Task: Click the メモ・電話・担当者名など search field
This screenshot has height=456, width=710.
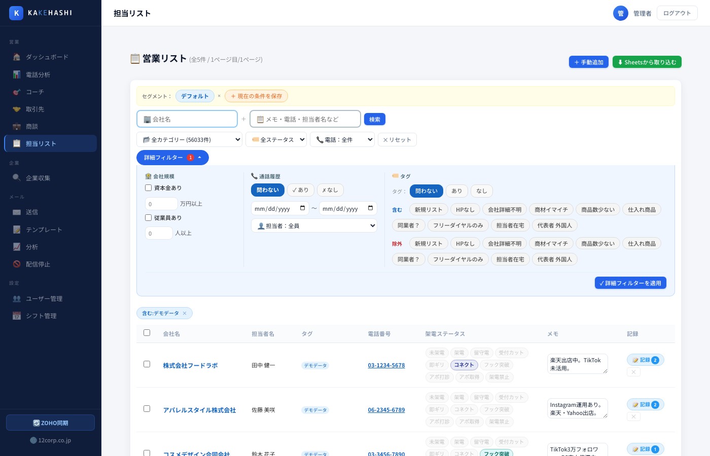Action: [x=305, y=119]
